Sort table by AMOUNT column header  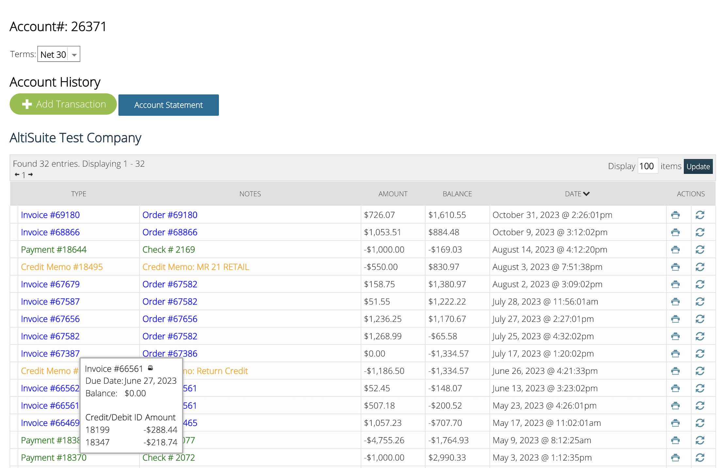(393, 194)
